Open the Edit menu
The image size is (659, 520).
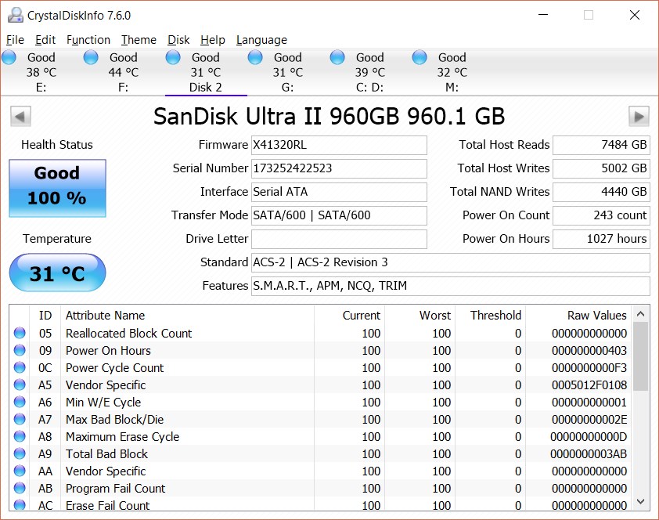(45, 40)
